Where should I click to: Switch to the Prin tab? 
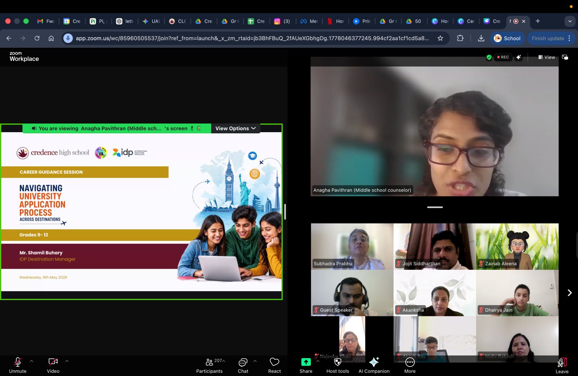pos(362,21)
